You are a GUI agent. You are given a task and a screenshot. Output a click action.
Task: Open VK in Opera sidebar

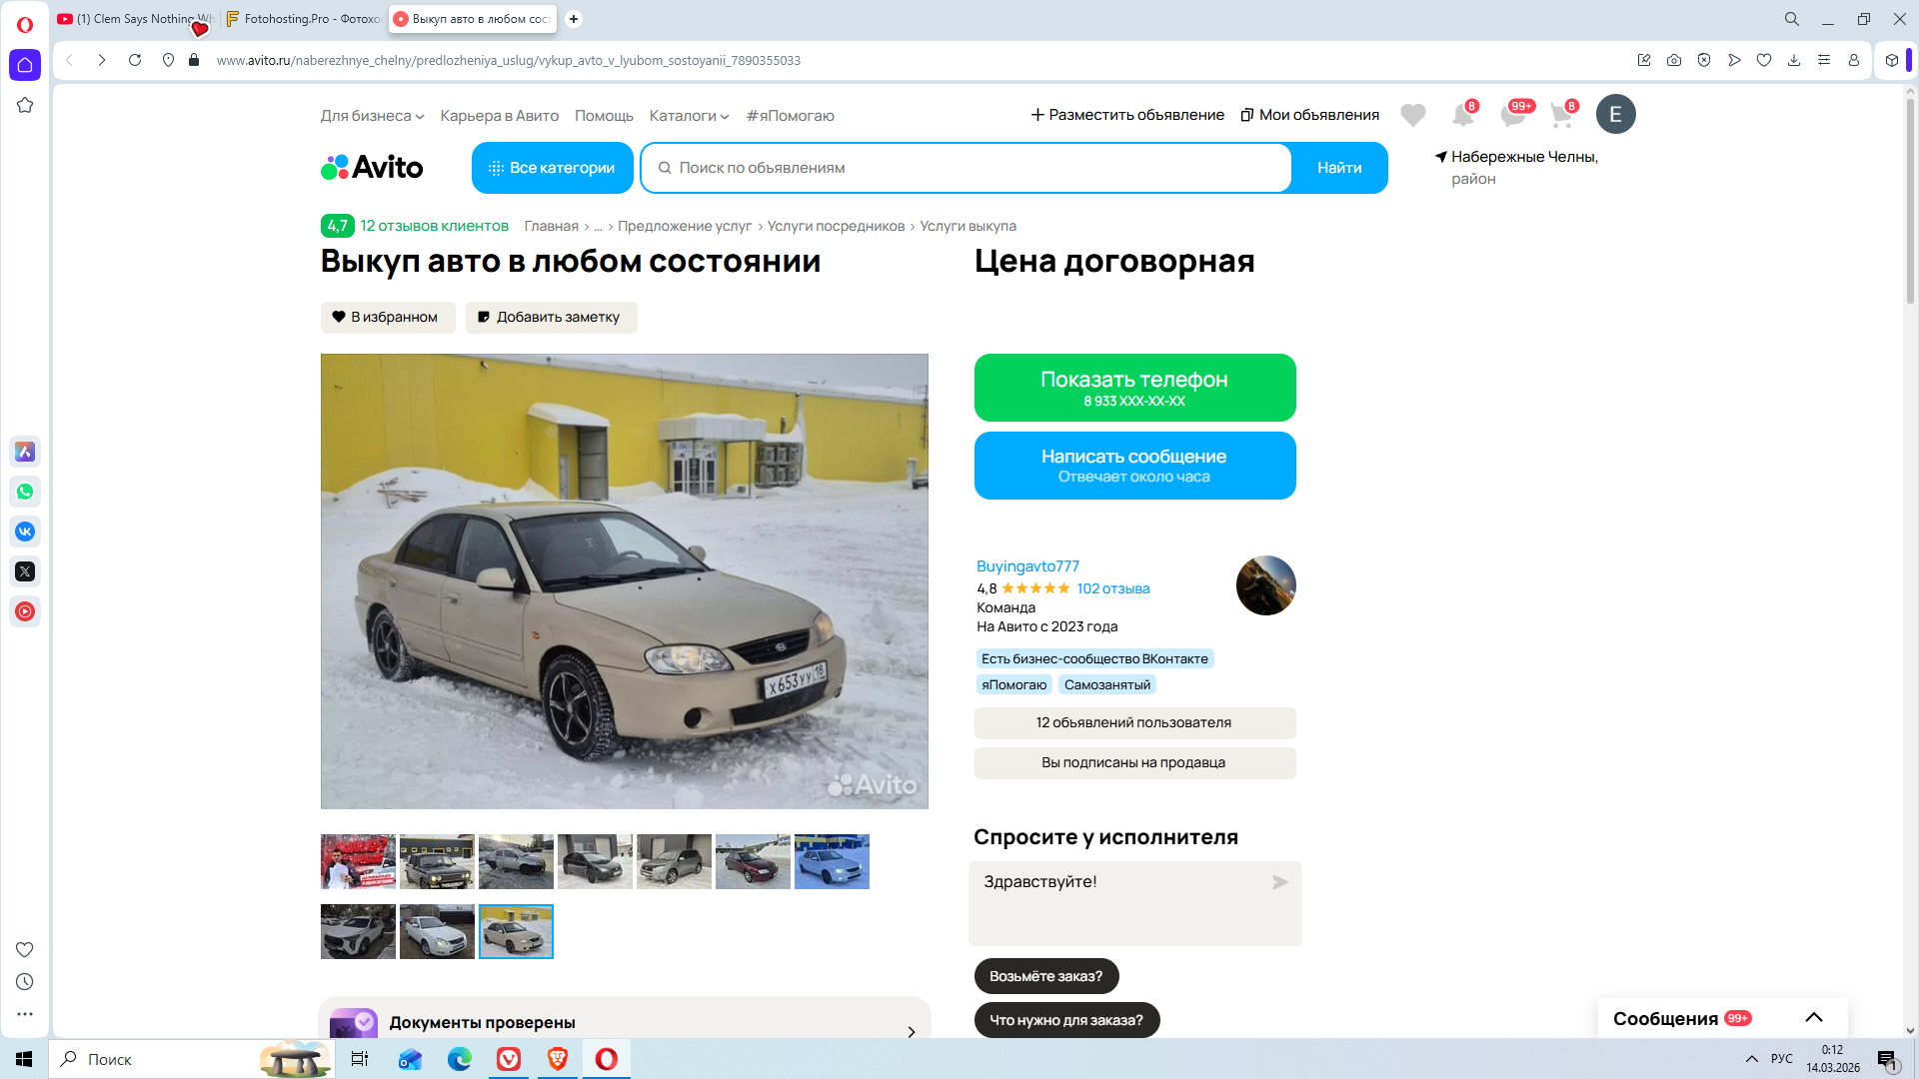coord(25,532)
